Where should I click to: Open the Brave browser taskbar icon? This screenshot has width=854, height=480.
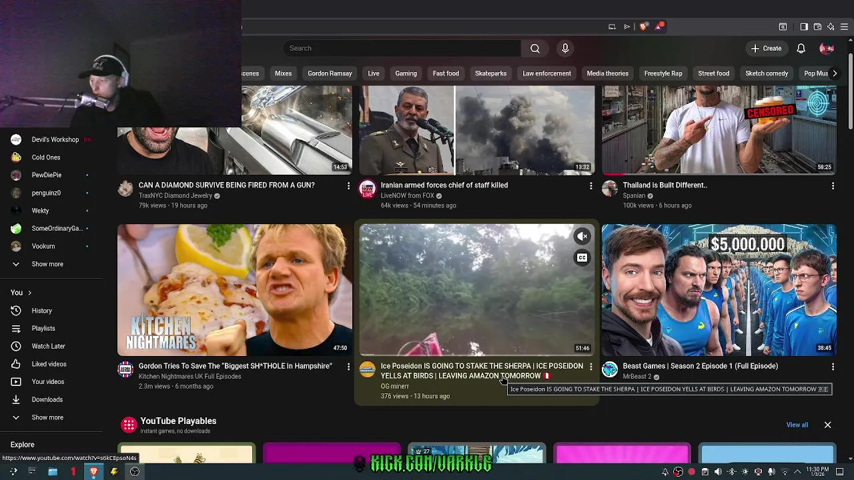click(x=93, y=472)
